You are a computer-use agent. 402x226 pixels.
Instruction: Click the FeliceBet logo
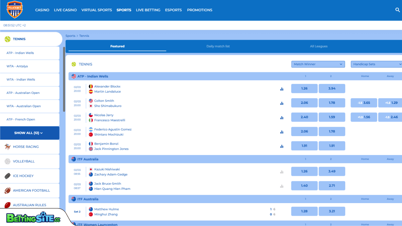click(x=14, y=10)
